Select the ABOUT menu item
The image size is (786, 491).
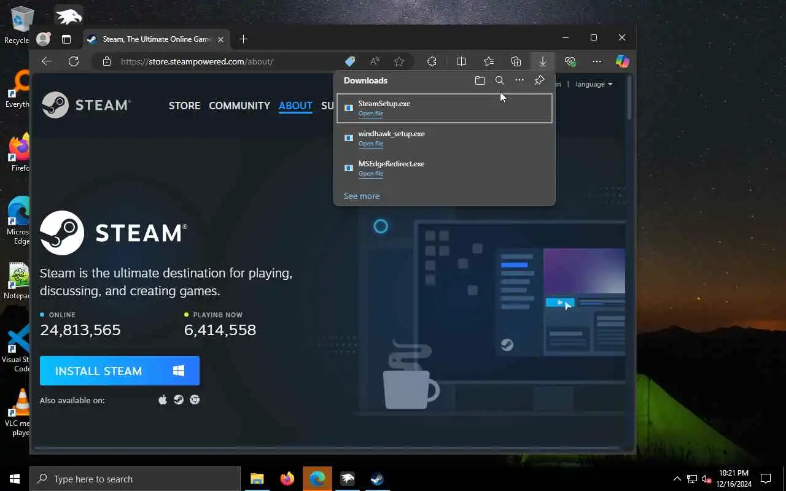pyautogui.click(x=295, y=106)
